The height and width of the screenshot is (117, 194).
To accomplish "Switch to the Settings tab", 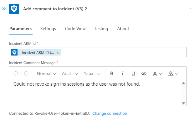I will click(x=48, y=29).
